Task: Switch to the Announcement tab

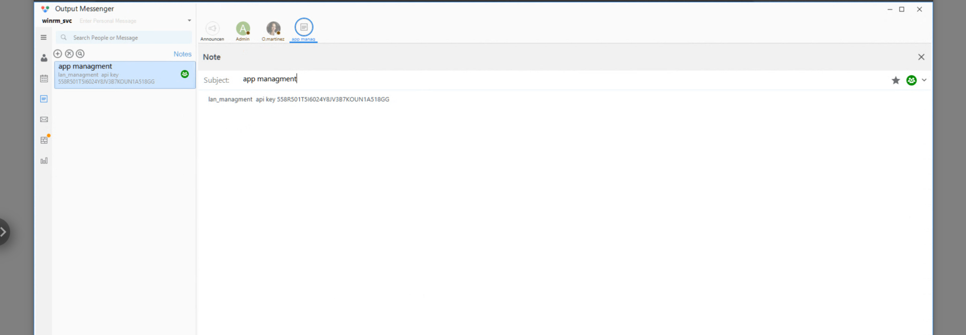Action: click(212, 30)
